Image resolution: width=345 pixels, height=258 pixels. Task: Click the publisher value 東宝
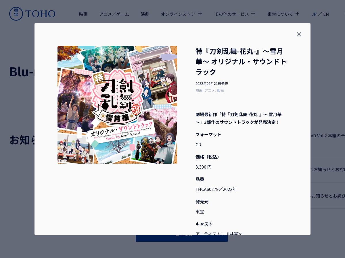[200, 212]
